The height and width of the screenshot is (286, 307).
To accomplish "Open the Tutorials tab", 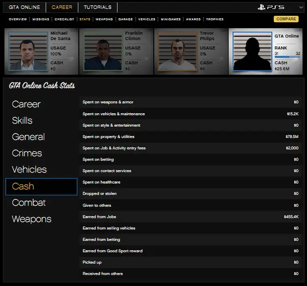I will coord(97,7).
